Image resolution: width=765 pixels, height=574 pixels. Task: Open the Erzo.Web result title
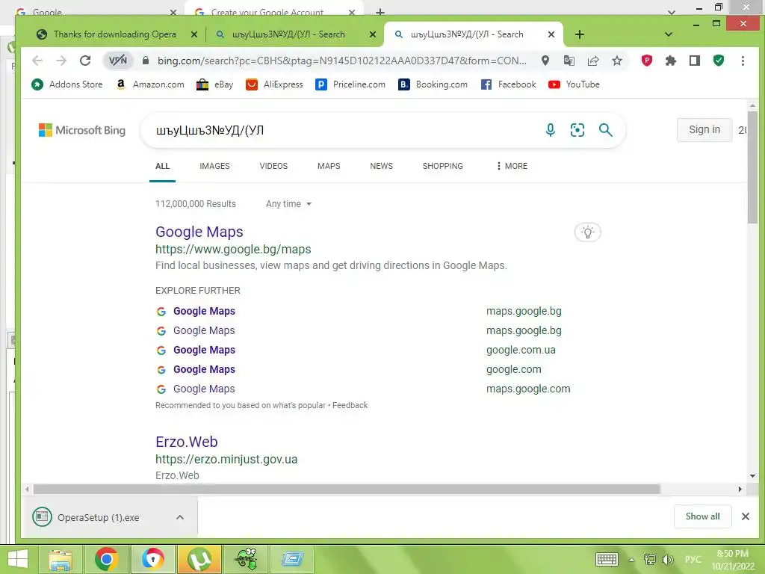coord(186,442)
